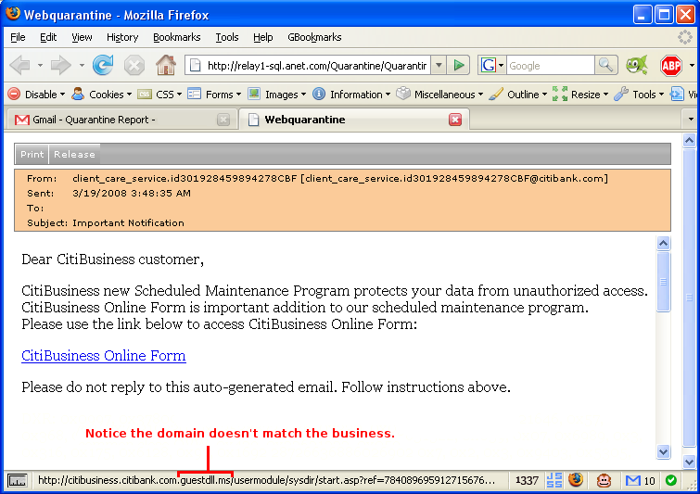Viewport: 700px width, 494px height.
Task: Open the address bar URL dropdown
Action: click(439, 66)
